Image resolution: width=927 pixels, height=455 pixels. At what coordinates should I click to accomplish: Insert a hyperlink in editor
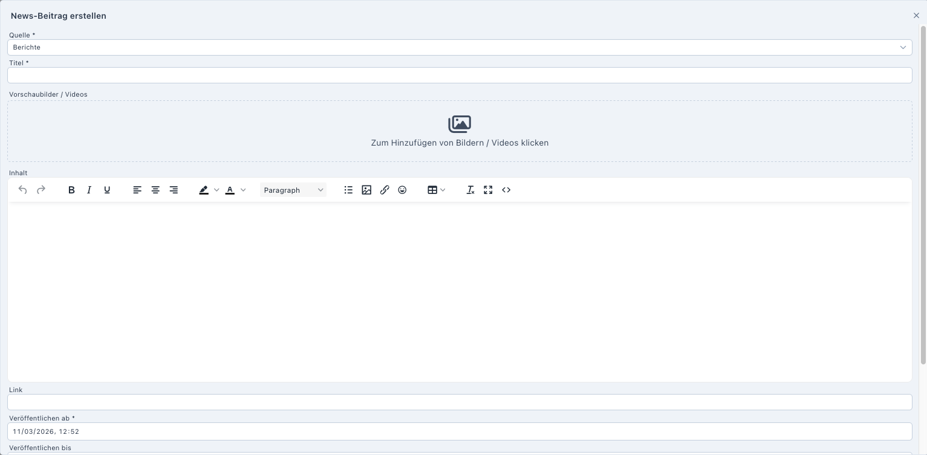[x=385, y=190]
